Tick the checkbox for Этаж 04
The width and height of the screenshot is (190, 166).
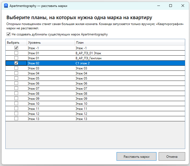pyautogui.click(x=16, y=73)
